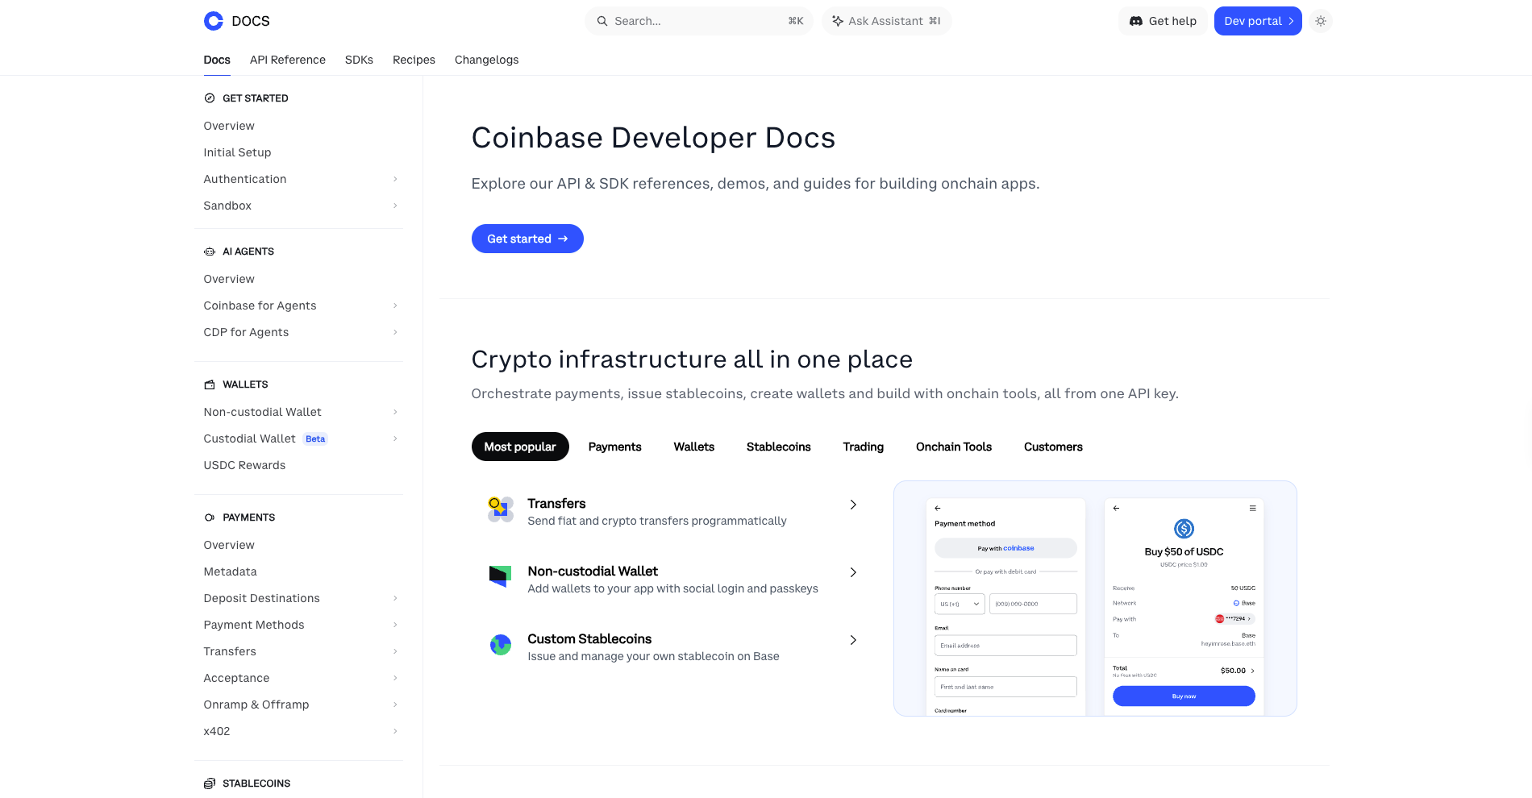Expand Payment Methods chevron
This screenshot has width=1532, height=798.
(395, 625)
